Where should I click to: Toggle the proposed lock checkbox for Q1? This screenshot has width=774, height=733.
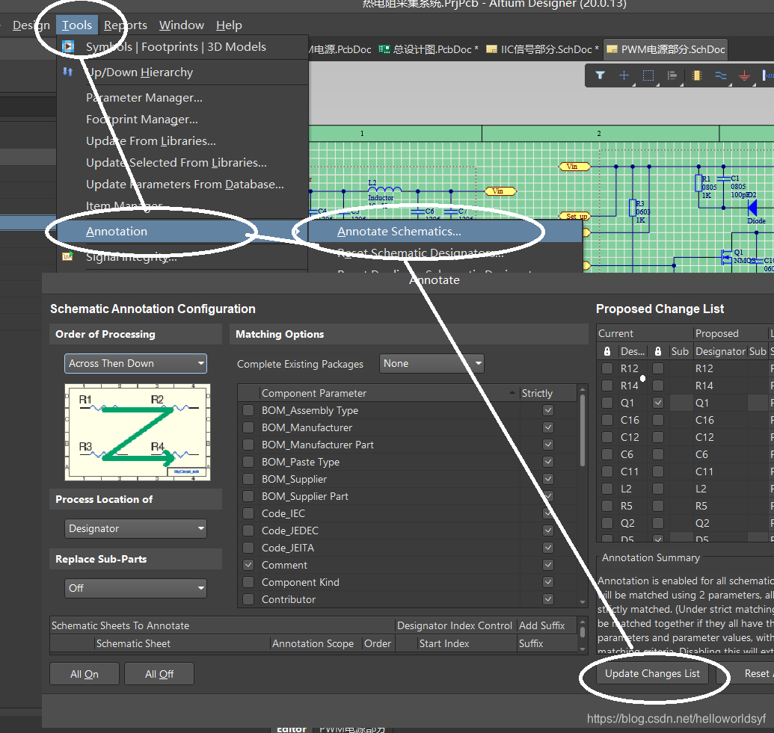coord(657,403)
